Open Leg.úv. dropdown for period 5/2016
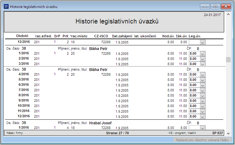This screenshot has width=235, height=145. pos(202,80)
